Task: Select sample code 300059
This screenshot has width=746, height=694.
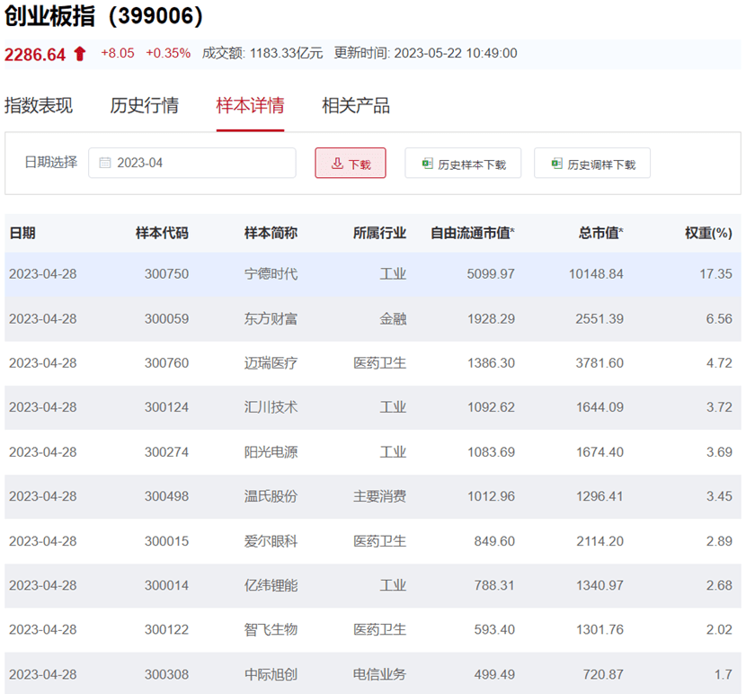Action: pos(166,318)
